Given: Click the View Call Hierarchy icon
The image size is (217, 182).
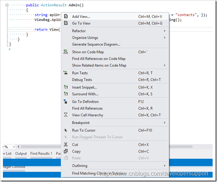Looking at the screenshot, I should [66, 115].
